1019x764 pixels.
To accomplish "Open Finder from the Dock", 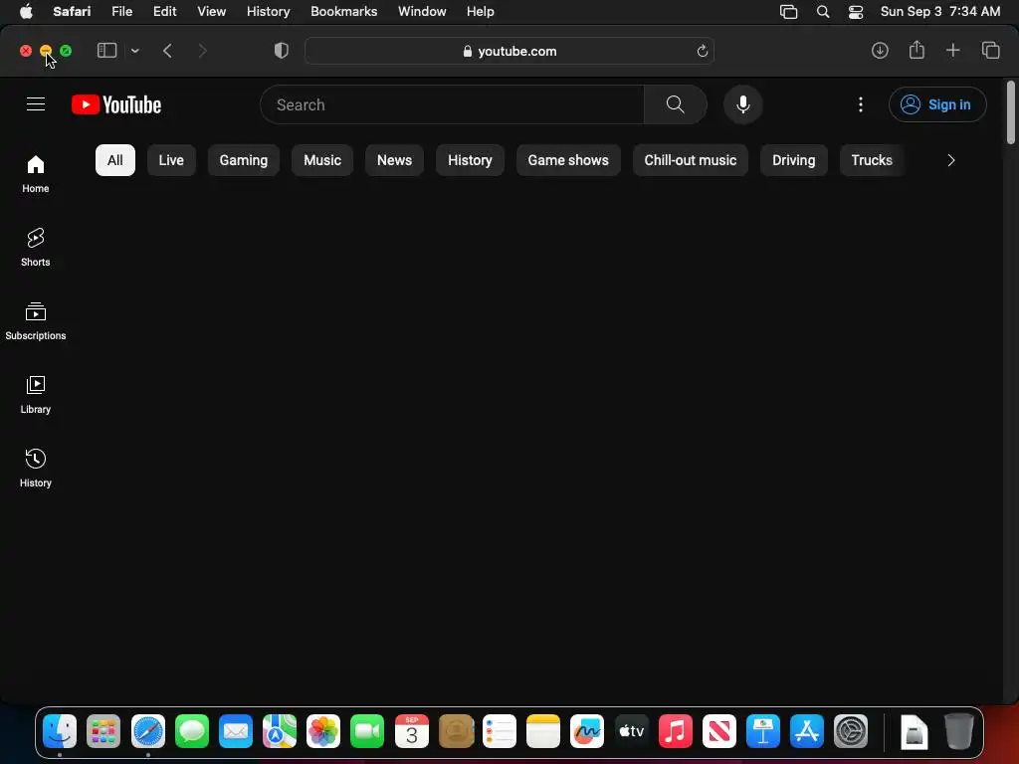I will click(60, 731).
